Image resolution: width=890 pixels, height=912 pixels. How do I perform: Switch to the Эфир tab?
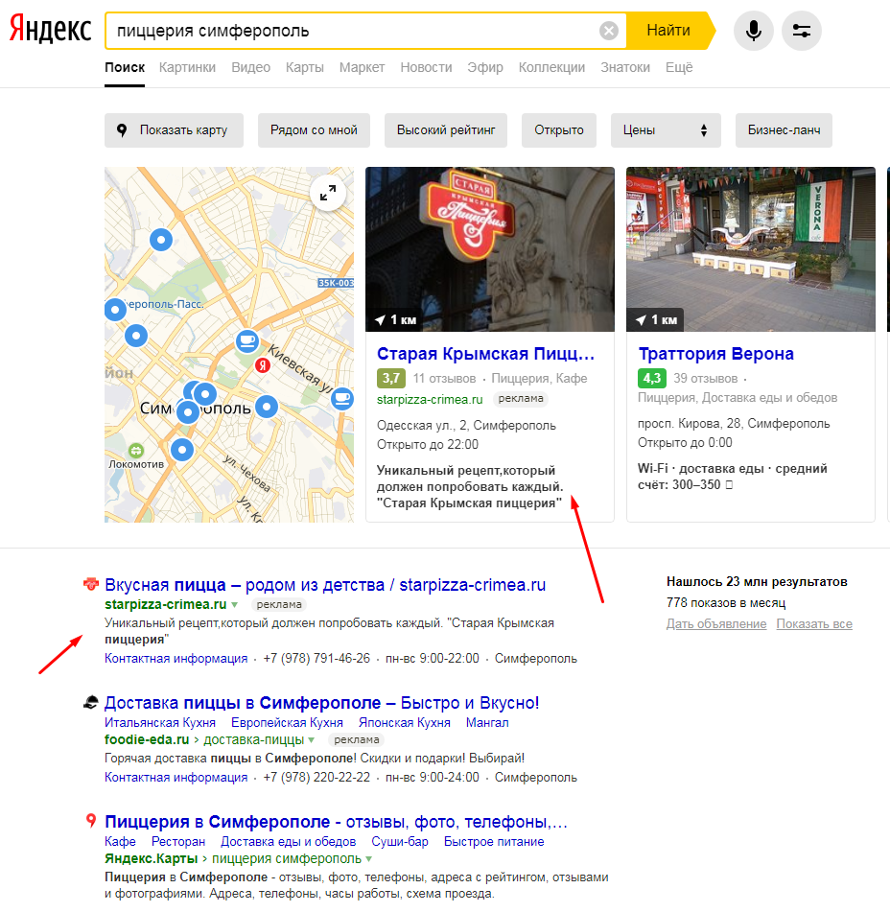click(x=485, y=67)
